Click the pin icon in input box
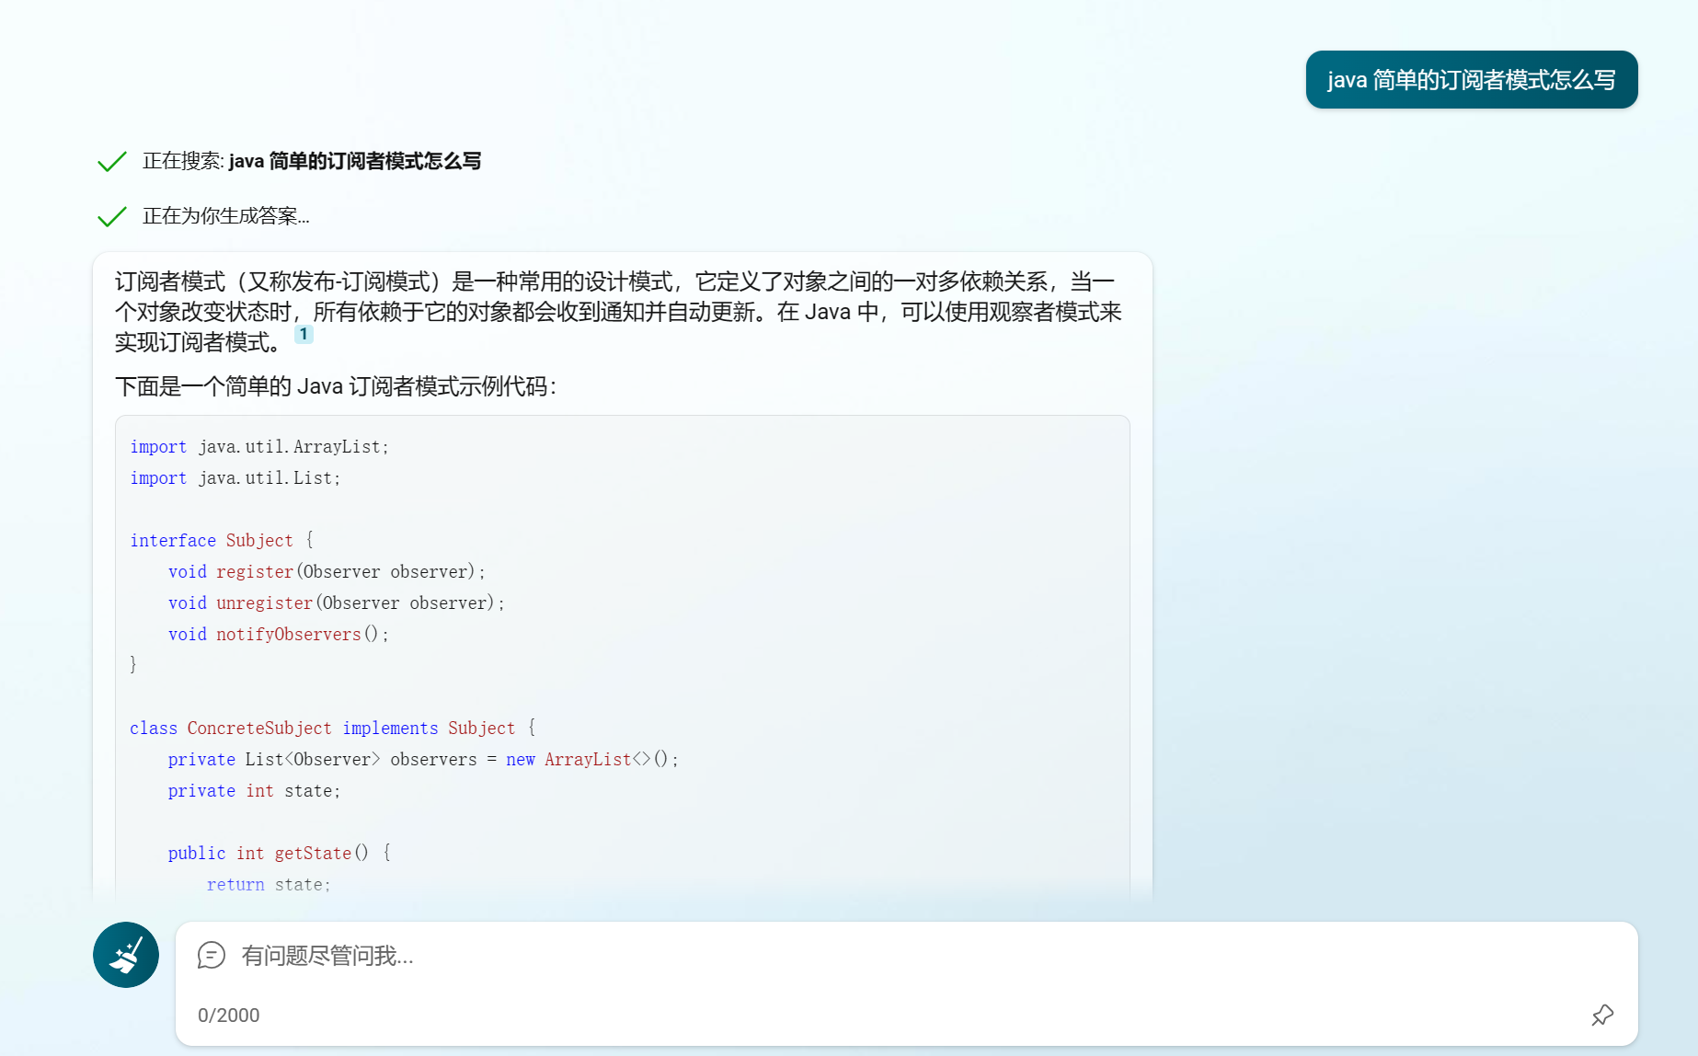 (x=1602, y=1015)
